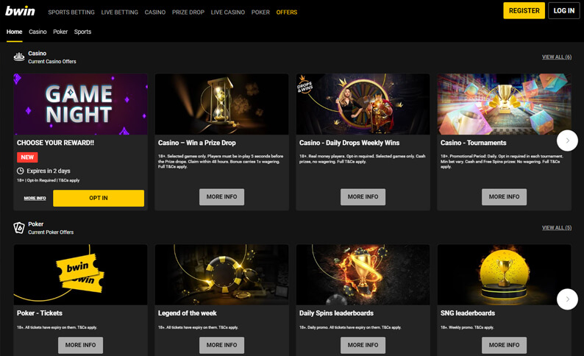
Task: Click the Expires in 2 days text
Action: (x=49, y=171)
